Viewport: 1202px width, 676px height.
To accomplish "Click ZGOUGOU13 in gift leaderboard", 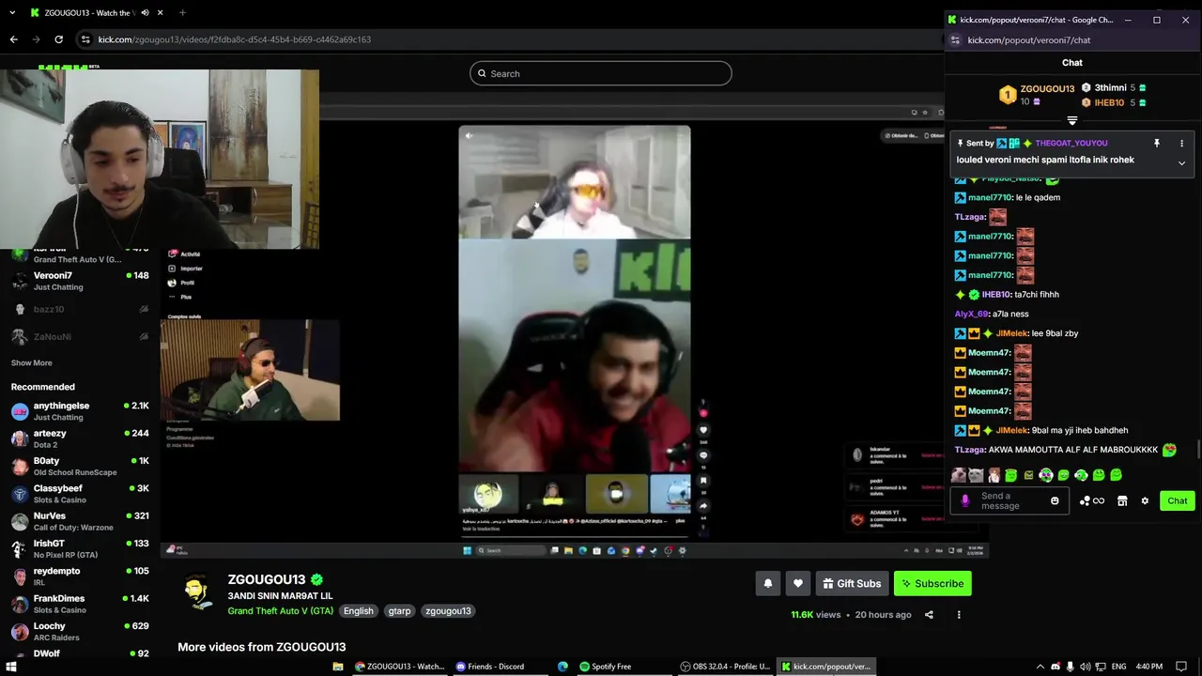I will (1047, 89).
